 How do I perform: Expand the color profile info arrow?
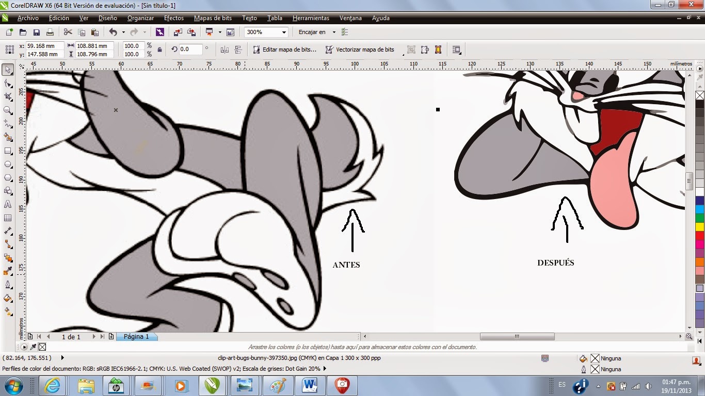click(x=326, y=369)
